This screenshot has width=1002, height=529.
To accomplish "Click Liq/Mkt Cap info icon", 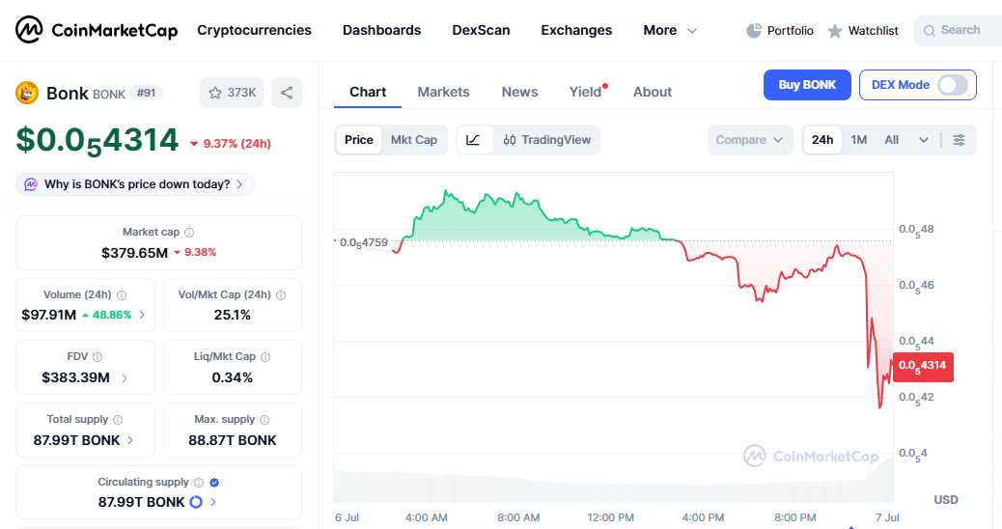I will coord(265,357).
